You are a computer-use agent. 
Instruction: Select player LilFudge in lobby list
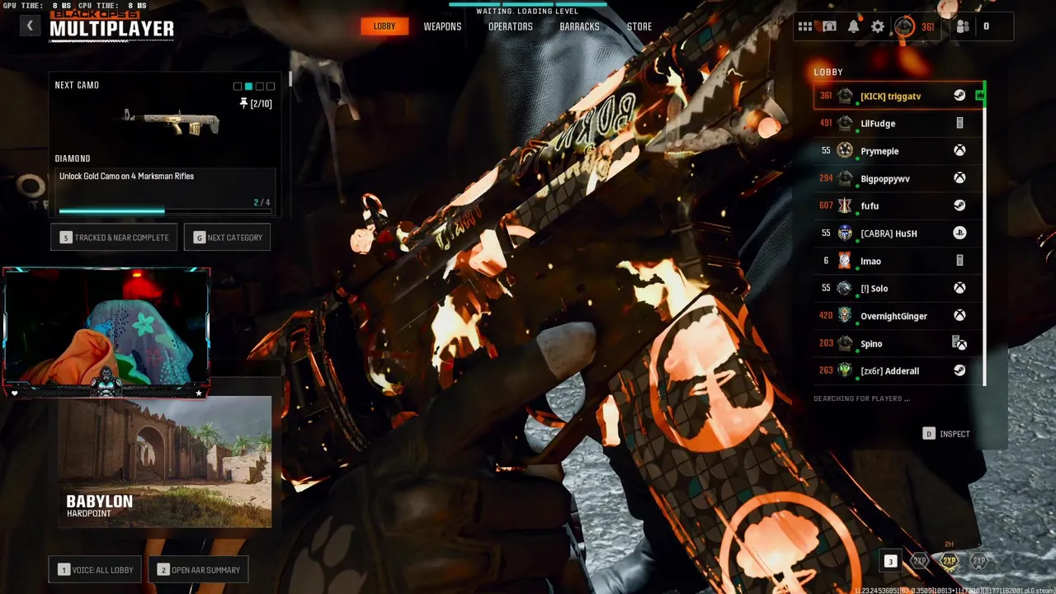pos(898,123)
